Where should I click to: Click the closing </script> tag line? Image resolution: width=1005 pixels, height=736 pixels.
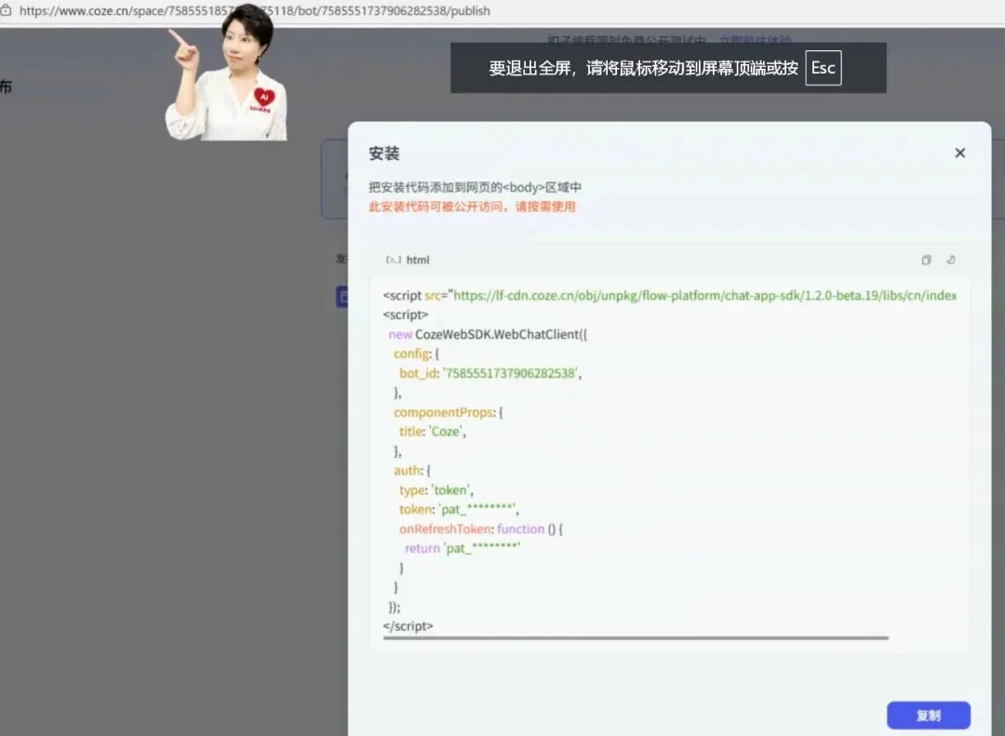[x=408, y=625]
